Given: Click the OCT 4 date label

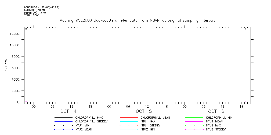Looking at the screenshot, I should click(x=68, y=111).
